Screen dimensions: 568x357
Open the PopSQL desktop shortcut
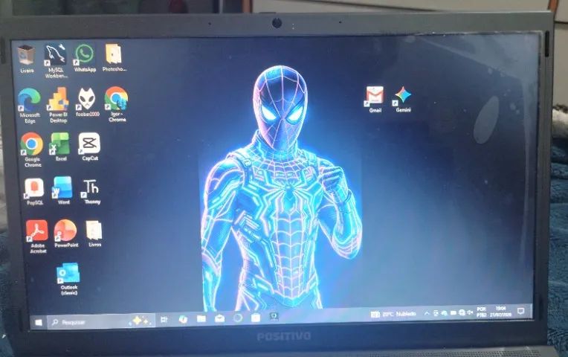34,192
